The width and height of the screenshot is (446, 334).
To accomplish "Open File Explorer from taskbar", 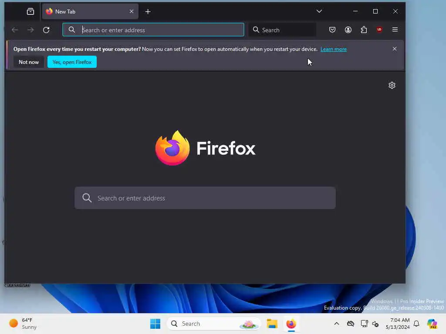I will (x=272, y=324).
